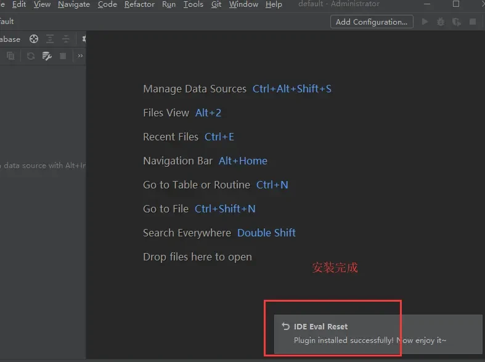Click the Collapse All icon in Database panel

tap(66, 39)
